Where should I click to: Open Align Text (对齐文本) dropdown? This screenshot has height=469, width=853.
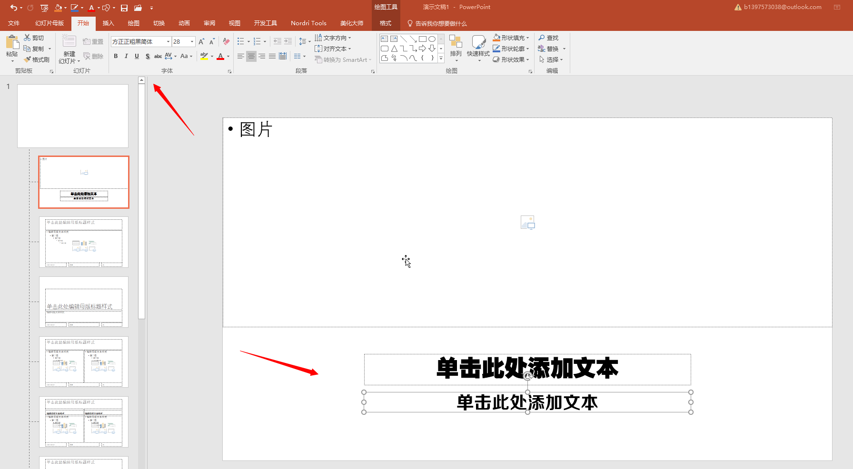(x=333, y=49)
